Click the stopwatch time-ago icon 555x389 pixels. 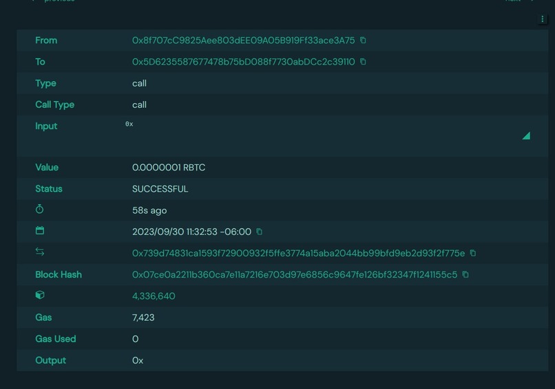[40, 209]
